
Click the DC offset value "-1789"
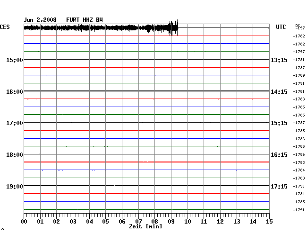(x=299, y=75)
